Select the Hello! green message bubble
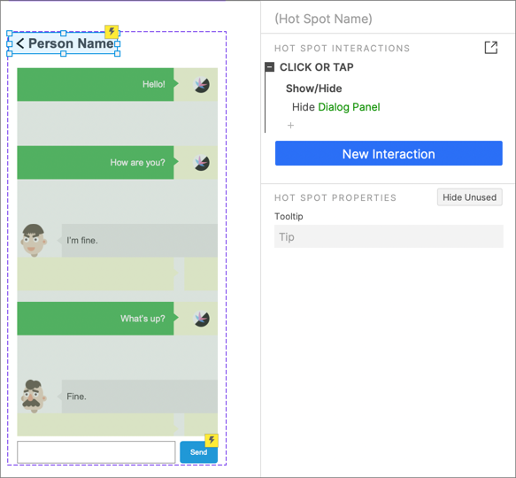Image resolution: width=516 pixels, height=478 pixels. pyautogui.click(x=97, y=84)
